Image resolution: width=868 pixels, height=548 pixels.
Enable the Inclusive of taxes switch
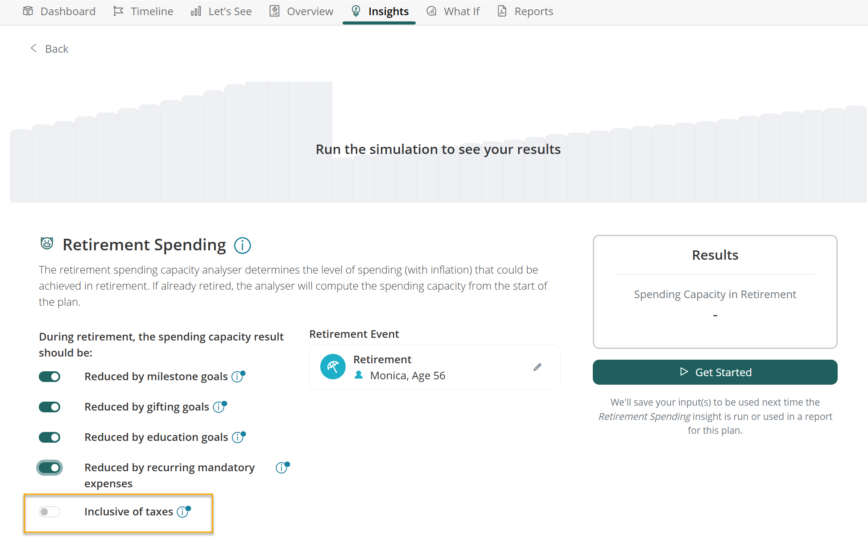pos(50,512)
